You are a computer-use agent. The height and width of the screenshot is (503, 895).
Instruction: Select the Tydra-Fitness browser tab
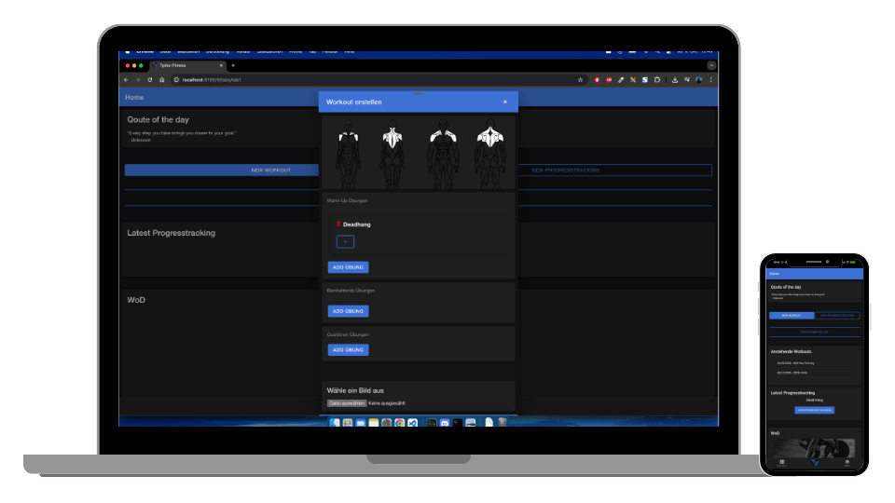tap(186, 65)
